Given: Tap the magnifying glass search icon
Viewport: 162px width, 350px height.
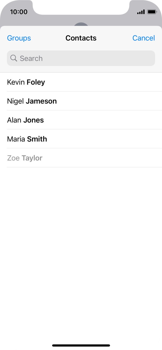Looking at the screenshot, I should [14, 58].
